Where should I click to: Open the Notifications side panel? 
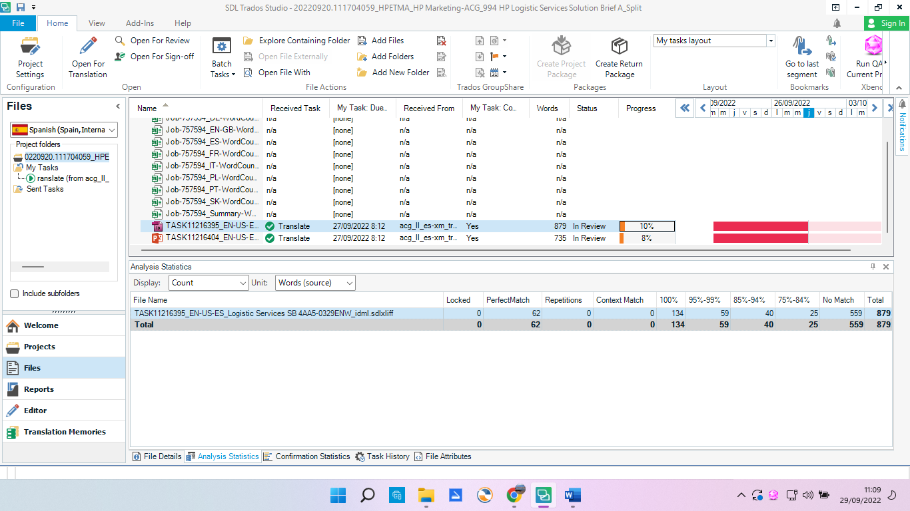pos(903,126)
